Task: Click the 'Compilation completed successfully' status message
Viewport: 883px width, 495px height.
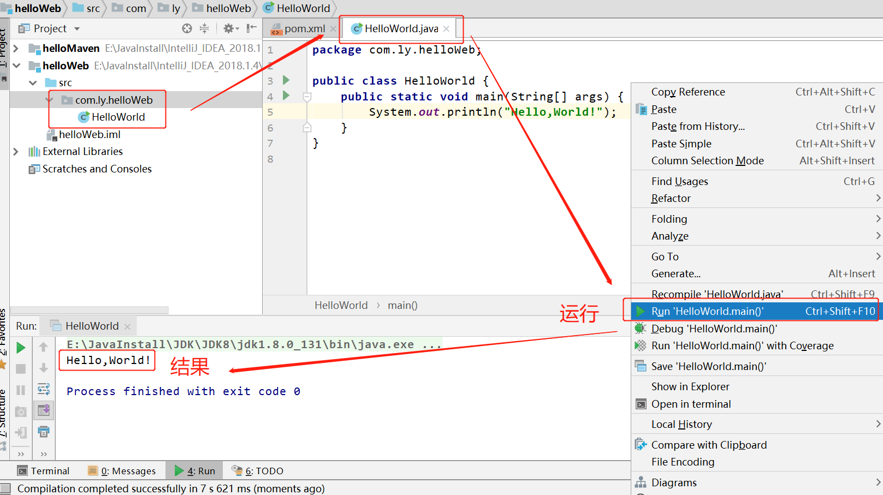Action: 171,488
